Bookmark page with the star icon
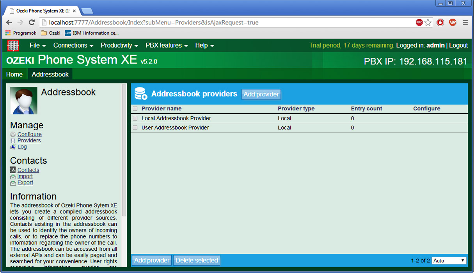Viewport: 474px width, 273px height. click(x=428, y=23)
